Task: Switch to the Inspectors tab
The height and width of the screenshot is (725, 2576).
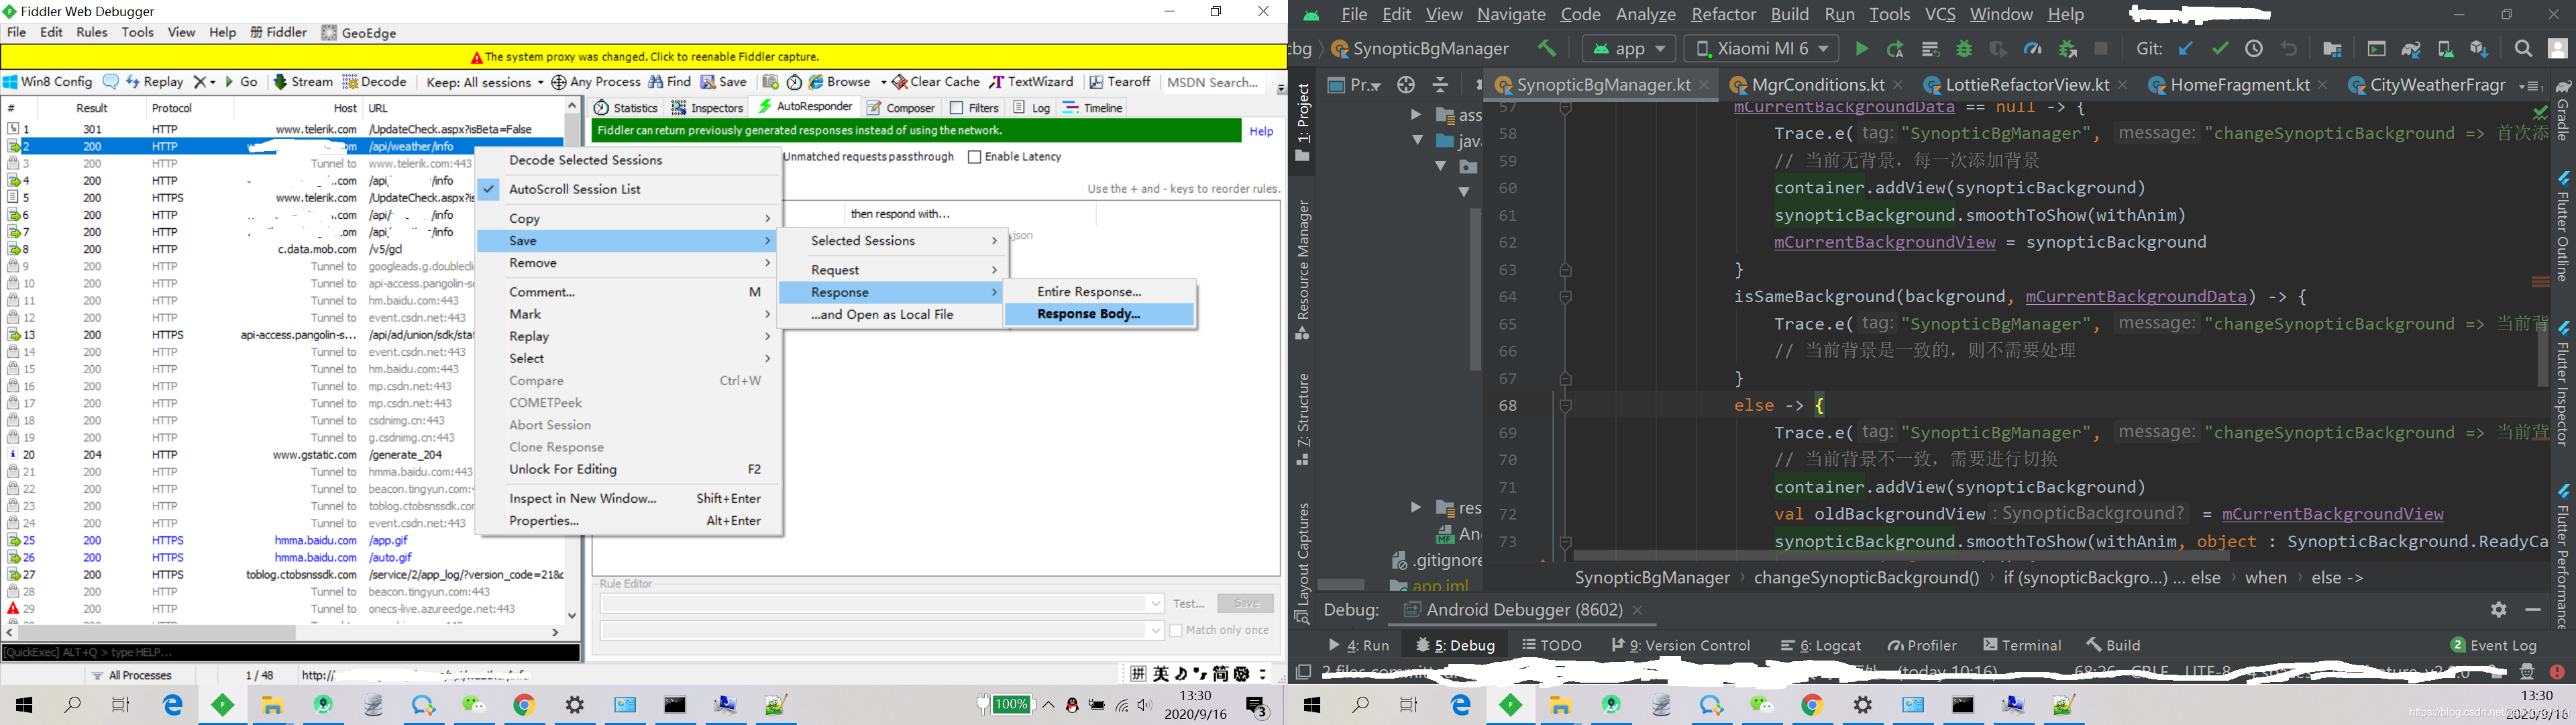Action: click(707, 107)
